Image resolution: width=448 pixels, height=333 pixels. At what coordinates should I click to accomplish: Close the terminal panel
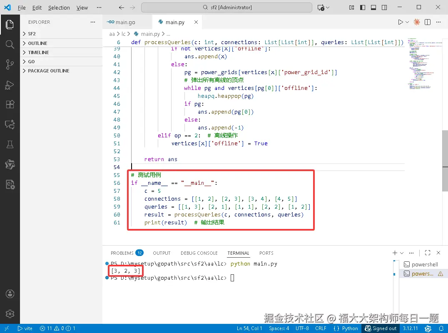(x=438, y=253)
